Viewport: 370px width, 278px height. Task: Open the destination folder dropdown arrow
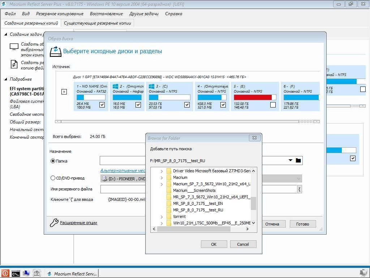coord(291,160)
